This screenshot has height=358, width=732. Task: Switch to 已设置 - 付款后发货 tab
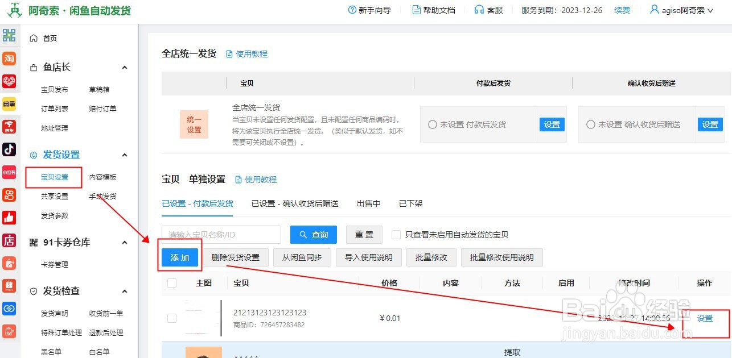click(x=198, y=203)
